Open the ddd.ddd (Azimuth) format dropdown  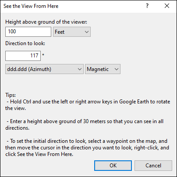coord(44,69)
